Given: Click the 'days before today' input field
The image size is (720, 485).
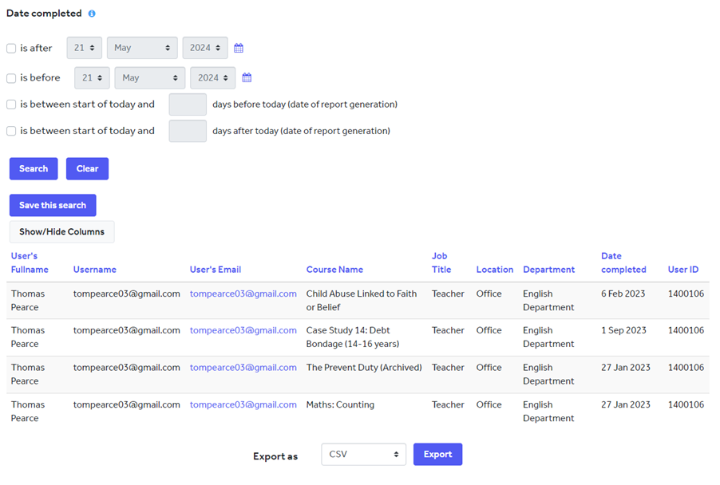Looking at the screenshot, I should [187, 104].
